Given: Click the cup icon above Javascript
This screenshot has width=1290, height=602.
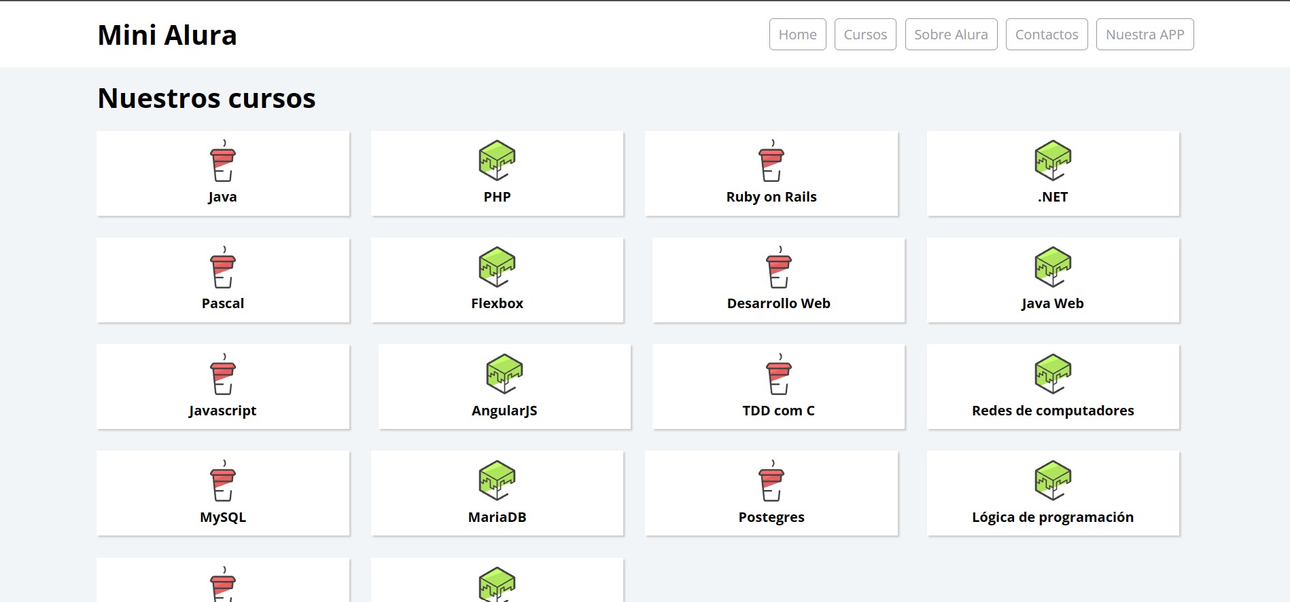Looking at the screenshot, I should [222, 375].
